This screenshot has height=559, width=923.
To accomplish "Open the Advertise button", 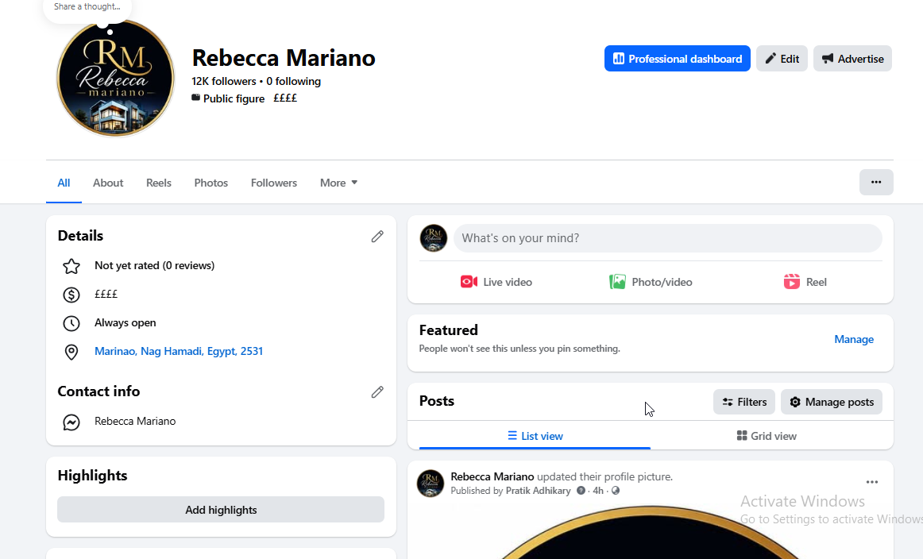I will (x=852, y=59).
